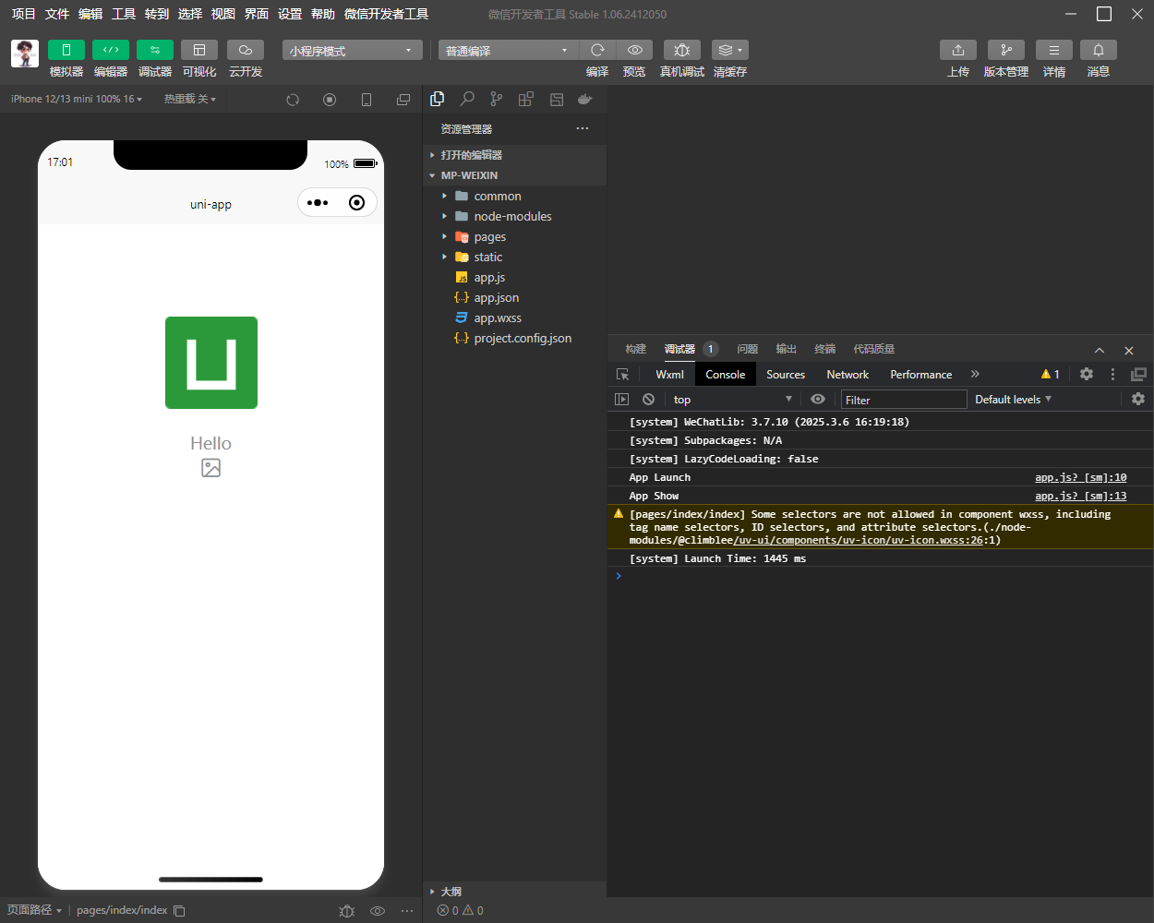Open the app.js? [sm]:10 source link
Viewport: 1154px width, 923px height.
pos(1081,477)
